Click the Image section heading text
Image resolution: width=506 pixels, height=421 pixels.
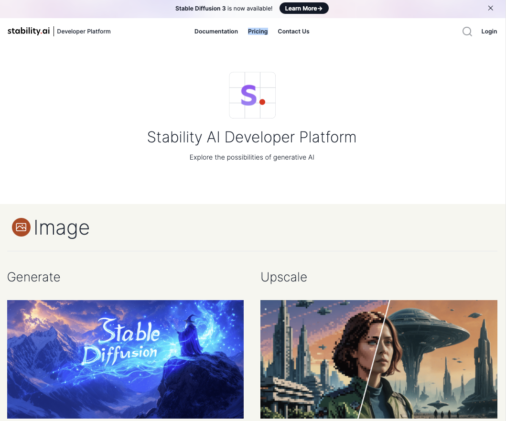(x=62, y=227)
